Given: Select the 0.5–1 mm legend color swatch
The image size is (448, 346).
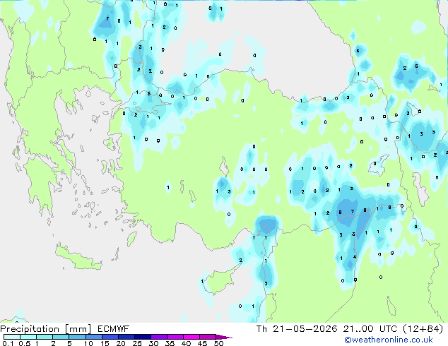Looking at the screenshot, I should 28,337.
